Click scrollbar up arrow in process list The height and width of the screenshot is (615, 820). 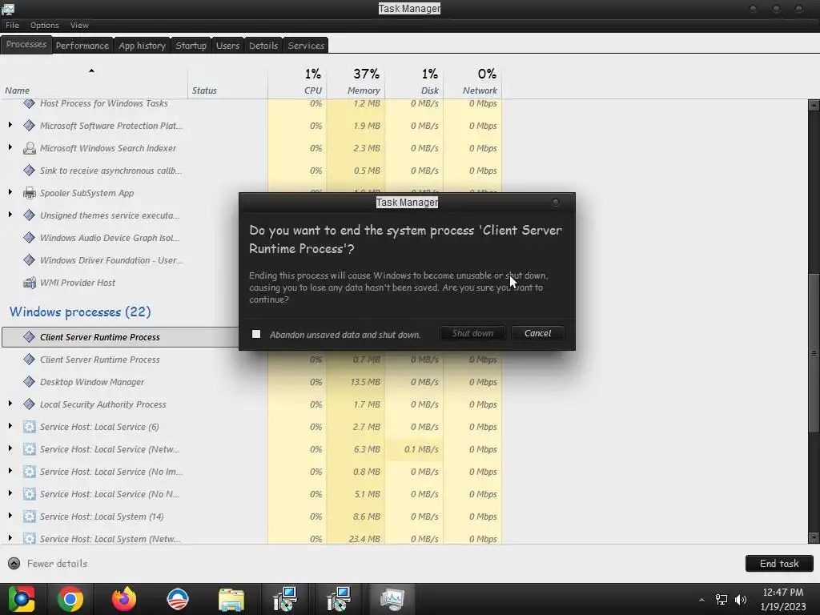(x=814, y=105)
